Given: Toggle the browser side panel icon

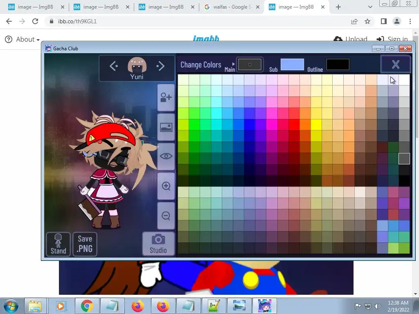Looking at the screenshot, I should tap(384, 21).
